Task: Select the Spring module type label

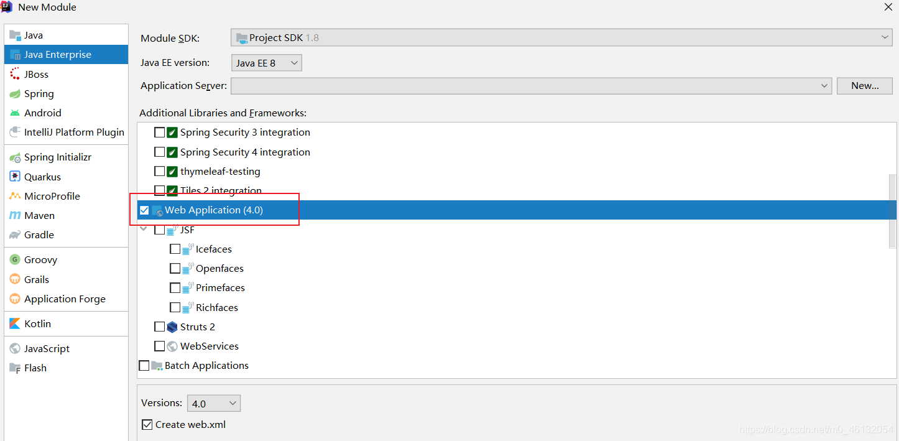Action: (39, 93)
